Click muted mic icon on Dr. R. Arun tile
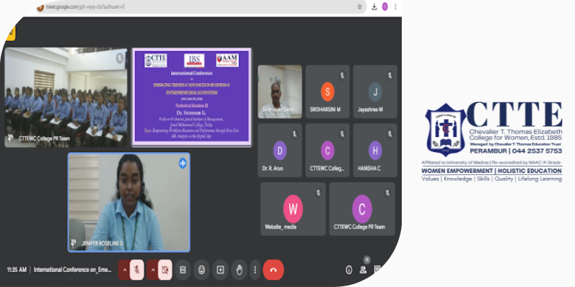This screenshot has height=287, width=575. 295,134
